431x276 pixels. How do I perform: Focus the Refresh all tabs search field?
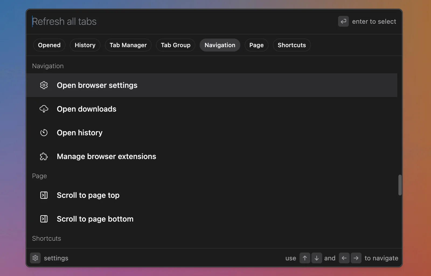[x=162, y=22]
